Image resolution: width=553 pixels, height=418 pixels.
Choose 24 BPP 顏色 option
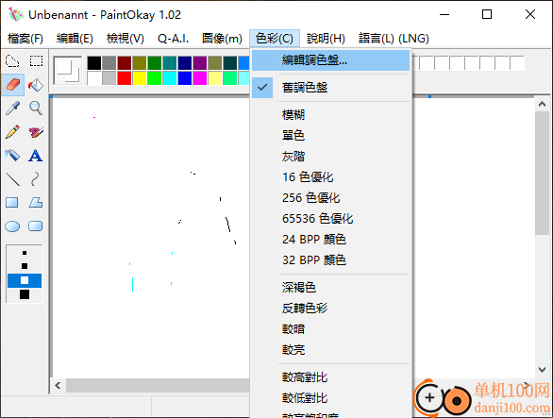331,240
